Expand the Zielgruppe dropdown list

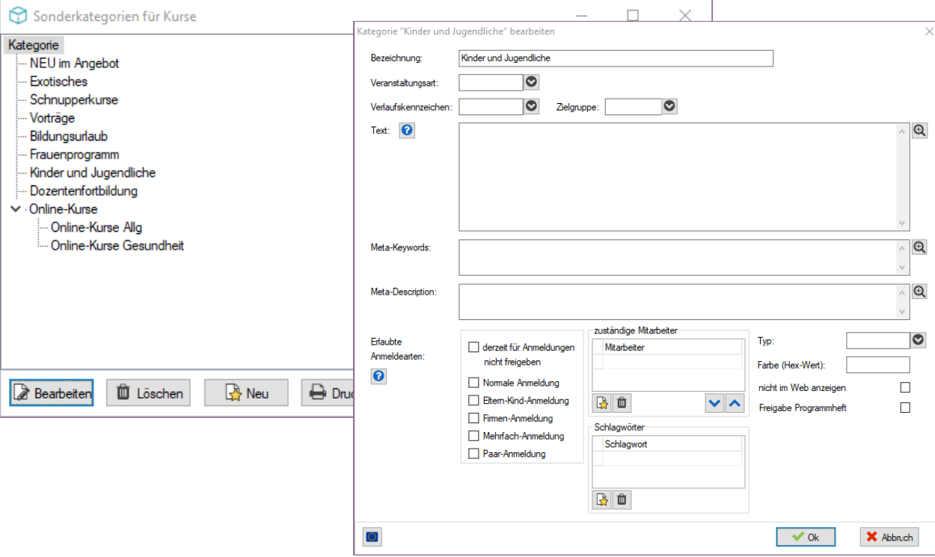669,107
